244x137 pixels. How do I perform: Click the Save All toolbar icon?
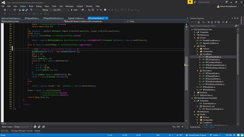click(x=27, y=10)
